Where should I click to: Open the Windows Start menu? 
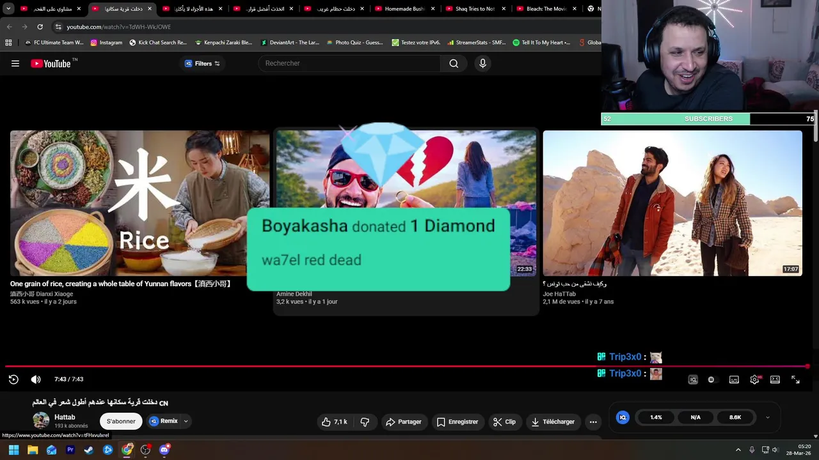[x=13, y=450]
